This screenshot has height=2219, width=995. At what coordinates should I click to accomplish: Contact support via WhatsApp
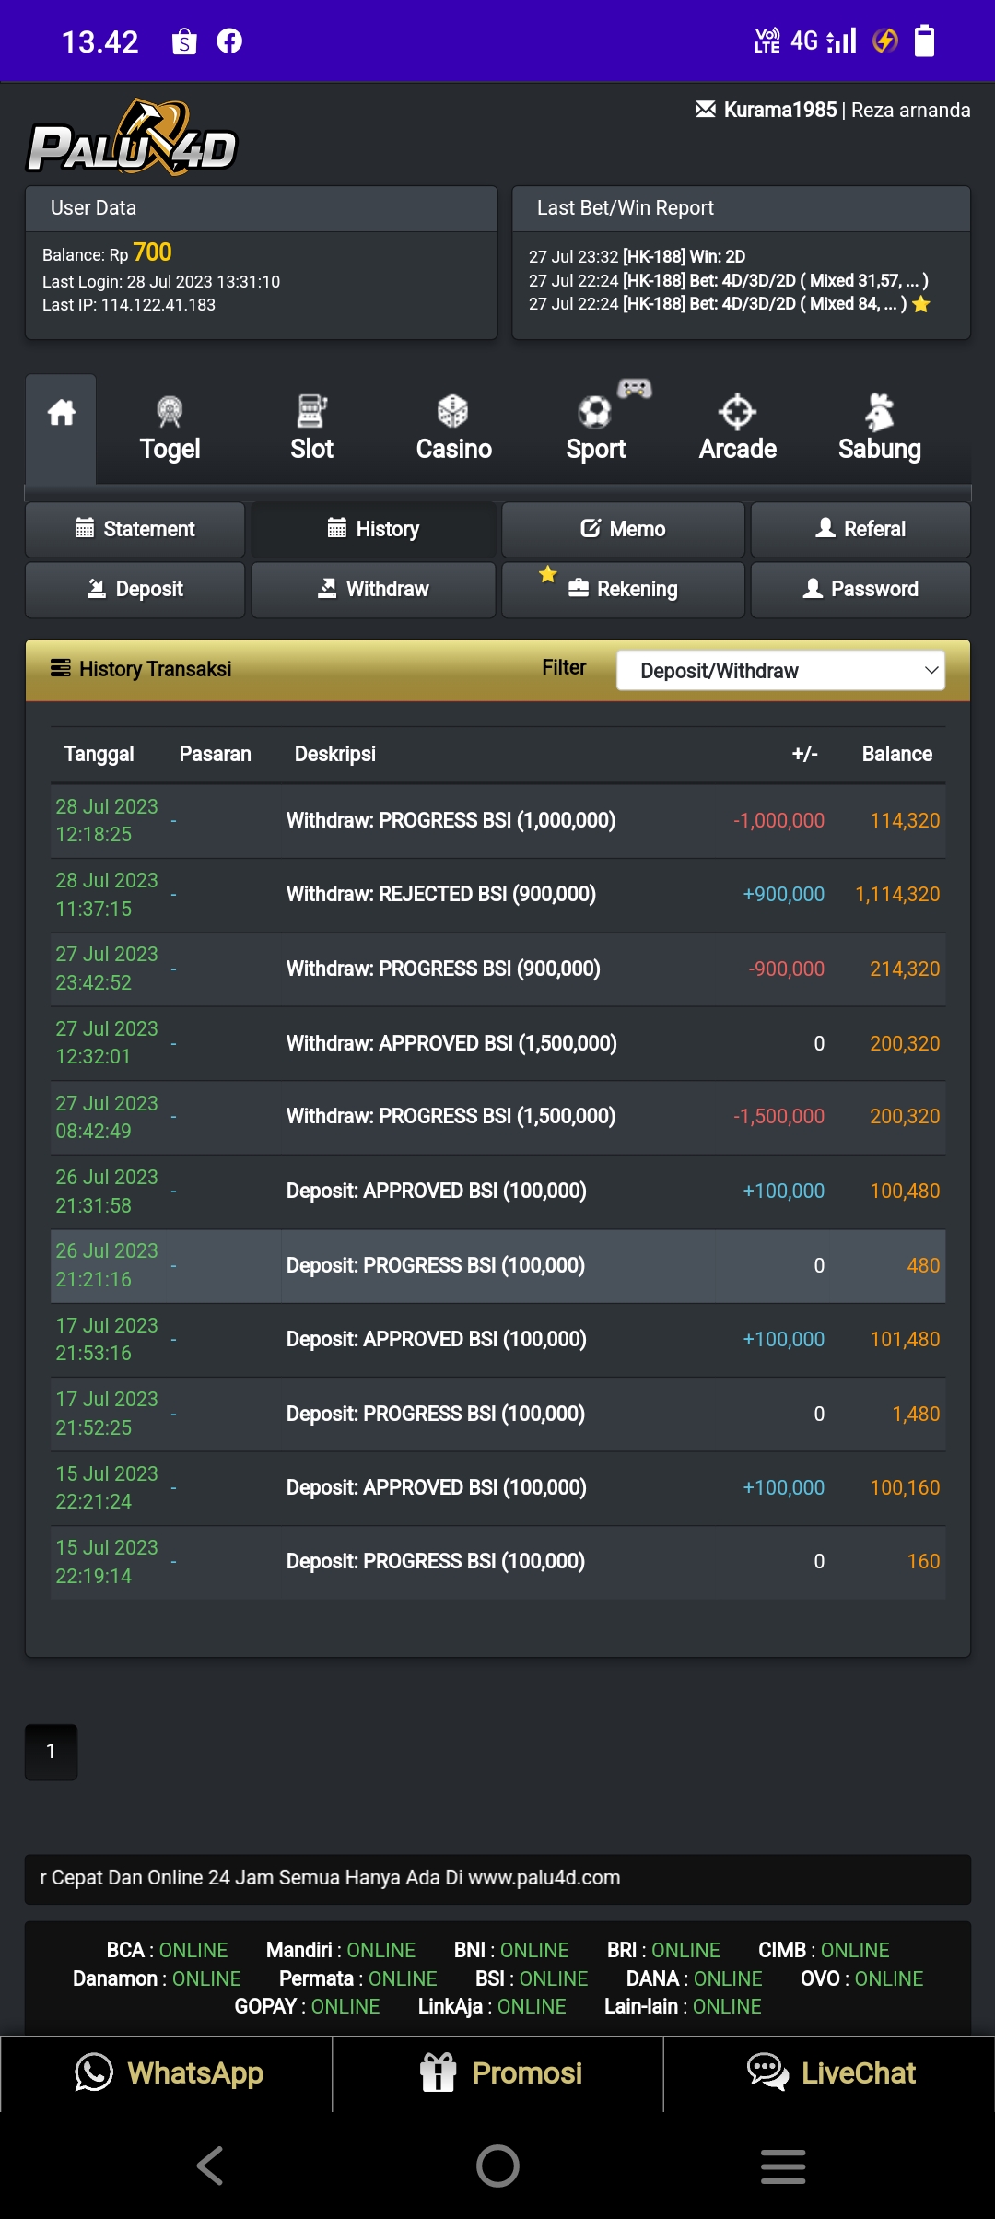[168, 2073]
